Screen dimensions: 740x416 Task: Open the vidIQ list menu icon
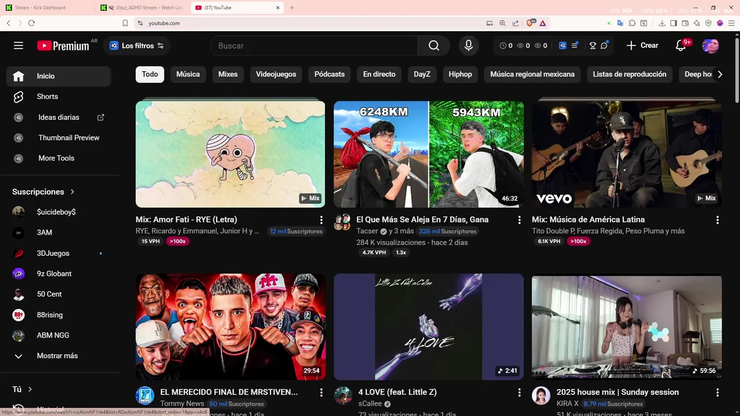point(575,46)
